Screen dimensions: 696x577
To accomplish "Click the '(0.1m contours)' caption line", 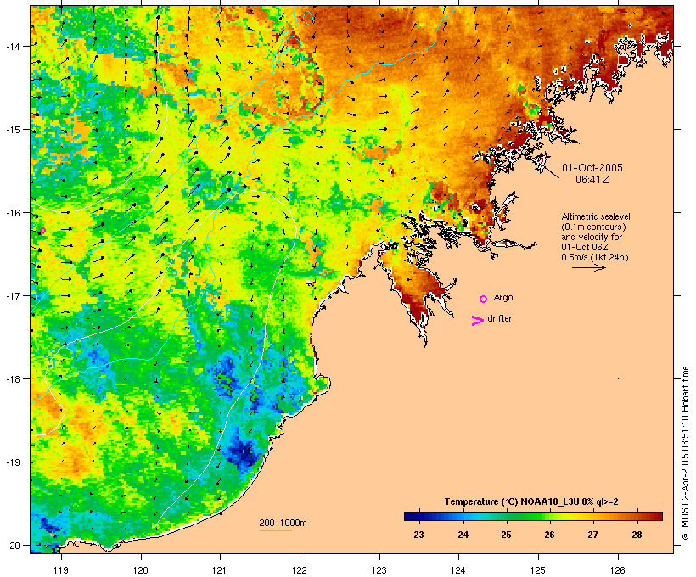I will [593, 227].
